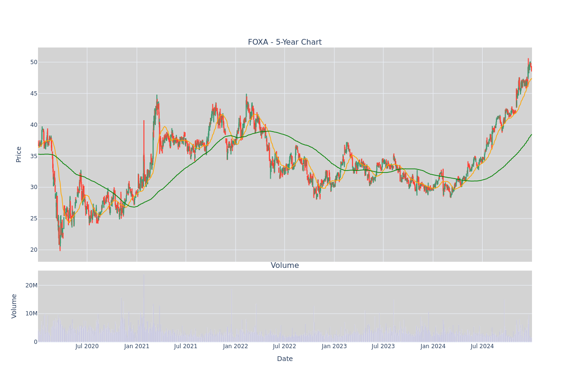The image size is (570, 380).
Task: Click the "Jul 2024" date tick
Action: [x=482, y=346]
